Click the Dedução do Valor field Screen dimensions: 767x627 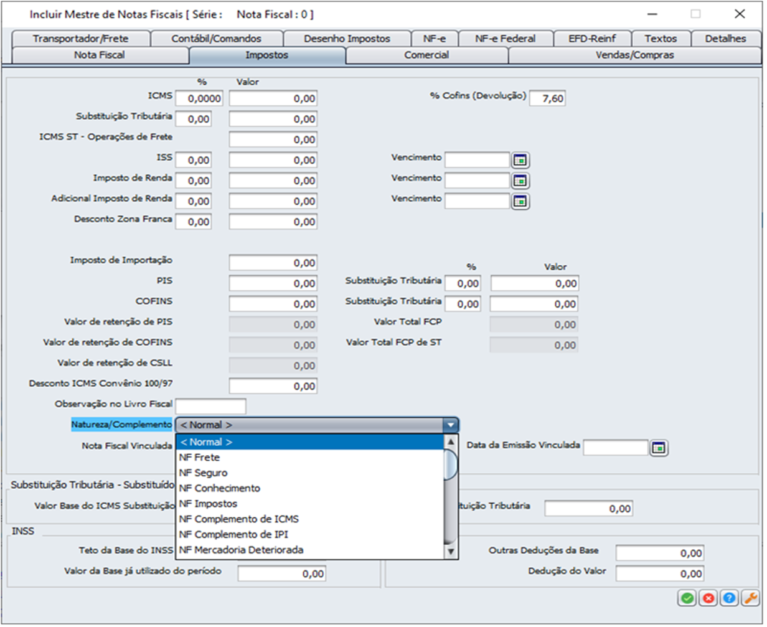pos(660,573)
